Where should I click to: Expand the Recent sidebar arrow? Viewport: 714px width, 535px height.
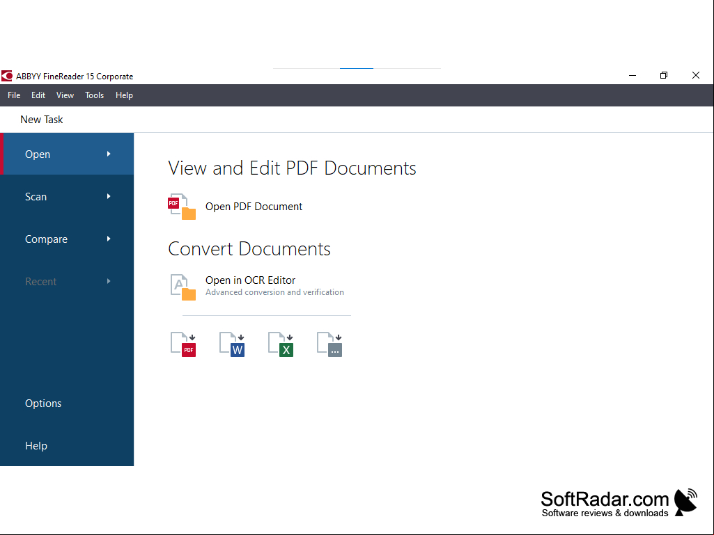point(109,281)
